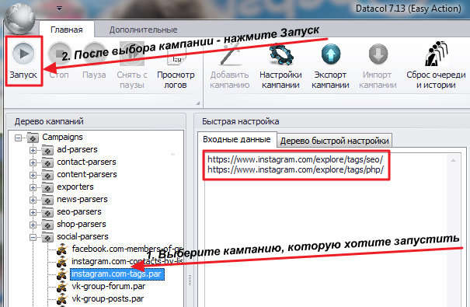This screenshot has width=470, height=307.
Task: Open Просмотр логов
Action: point(176,65)
